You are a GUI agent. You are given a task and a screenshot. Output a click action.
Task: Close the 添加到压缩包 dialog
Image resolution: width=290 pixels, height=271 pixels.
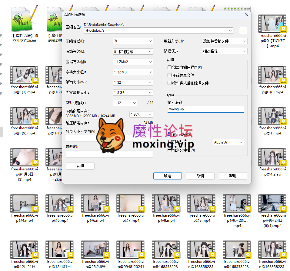tap(247, 15)
